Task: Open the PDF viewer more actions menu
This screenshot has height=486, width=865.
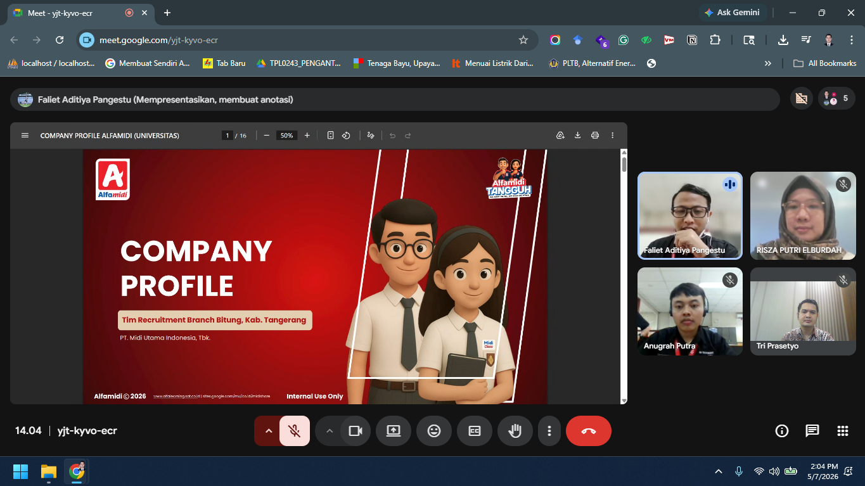Action: point(613,136)
